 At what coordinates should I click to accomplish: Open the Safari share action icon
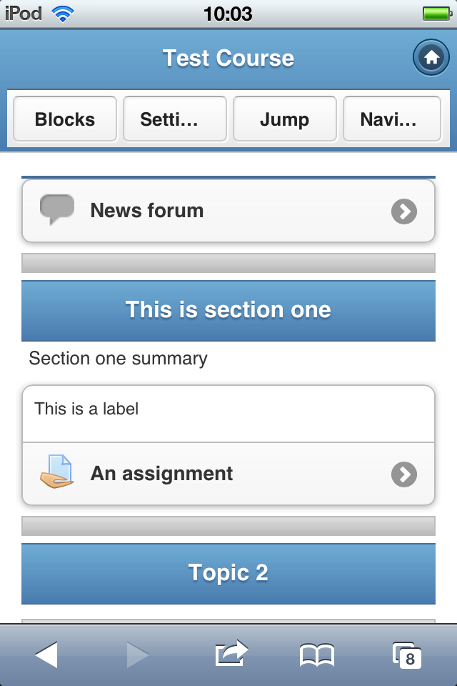click(x=232, y=653)
